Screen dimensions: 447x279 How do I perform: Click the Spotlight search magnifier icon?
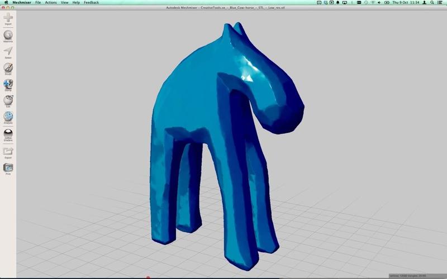point(432,3)
